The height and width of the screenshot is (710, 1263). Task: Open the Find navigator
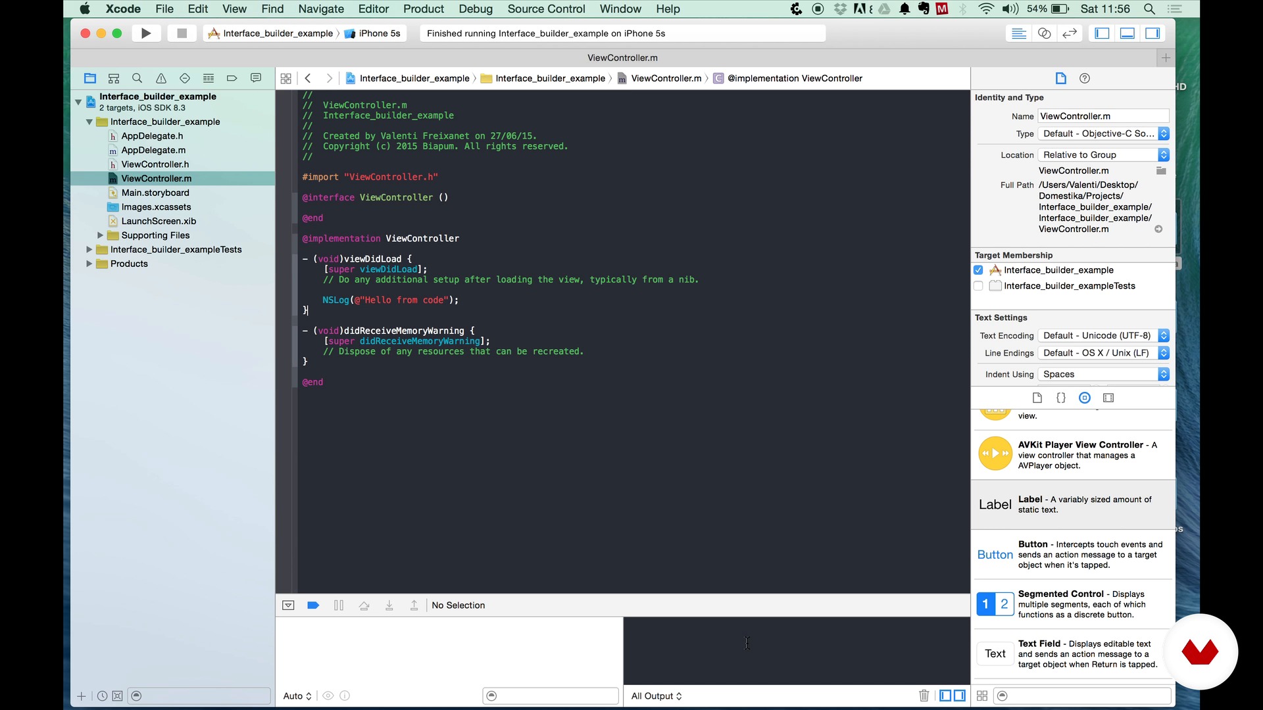click(x=137, y=78)
